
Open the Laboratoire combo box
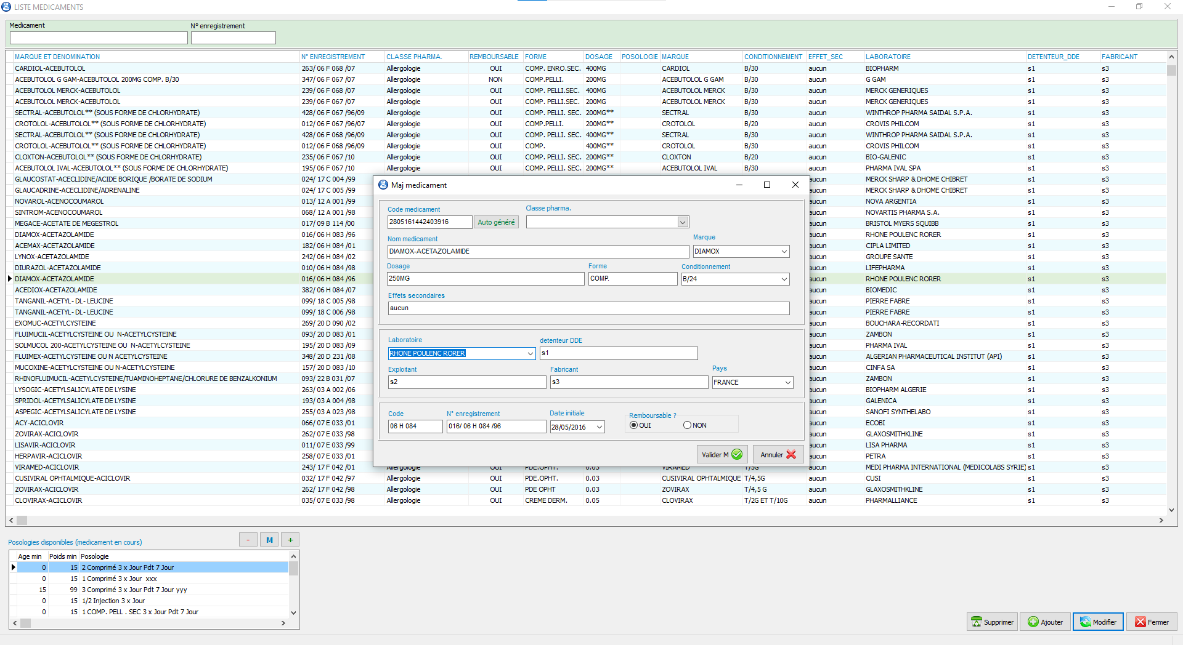pyautogui.click(x=530, y=353)
